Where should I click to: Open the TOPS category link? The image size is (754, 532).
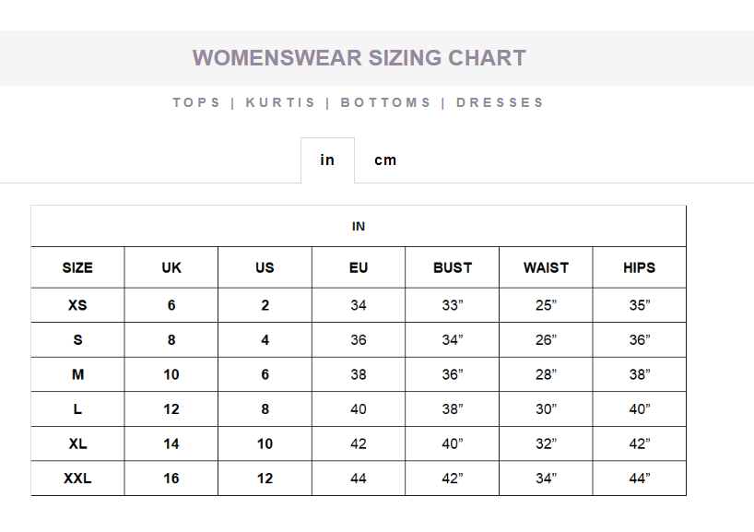(x=196, y=102)
